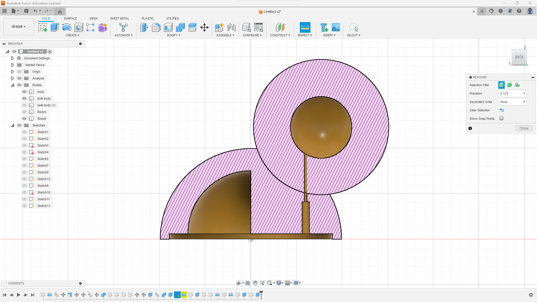Select the Fillet tool icon
537x302 pixels.
pyautogui.click(x=156, y=27)
